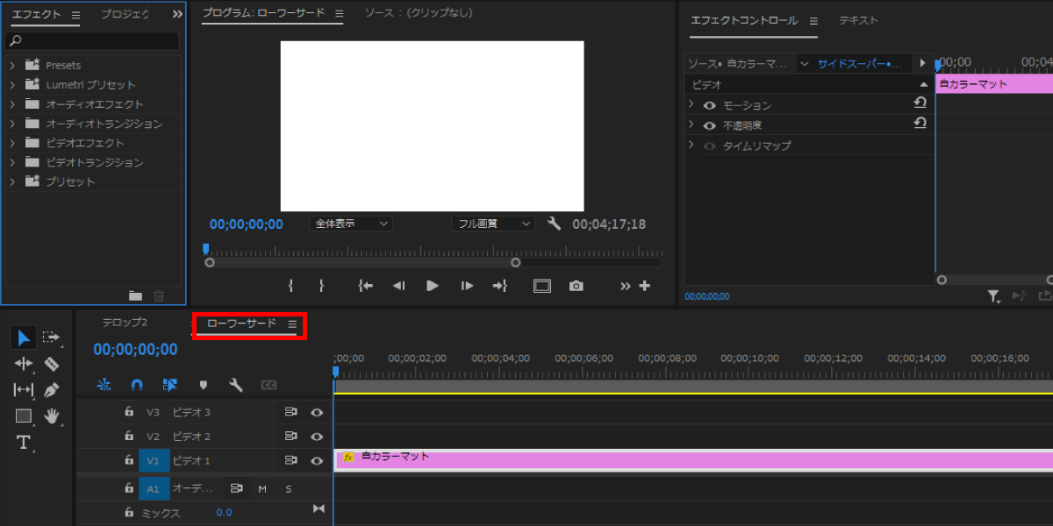Toggle lock on V1 track
This screenshot has height=526, width=1053.
[129, 459]
